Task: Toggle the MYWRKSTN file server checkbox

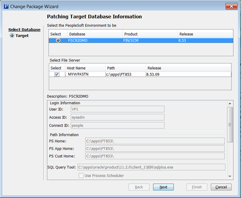Action: (x=57, y=74)
